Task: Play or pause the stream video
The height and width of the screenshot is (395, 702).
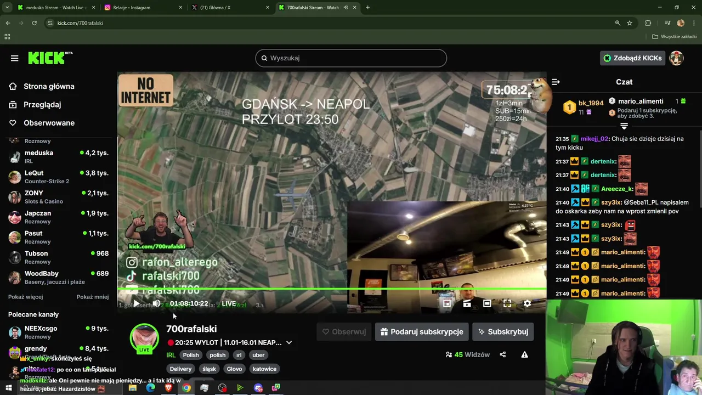Action: pyautogui.click(x=136, y=303)
